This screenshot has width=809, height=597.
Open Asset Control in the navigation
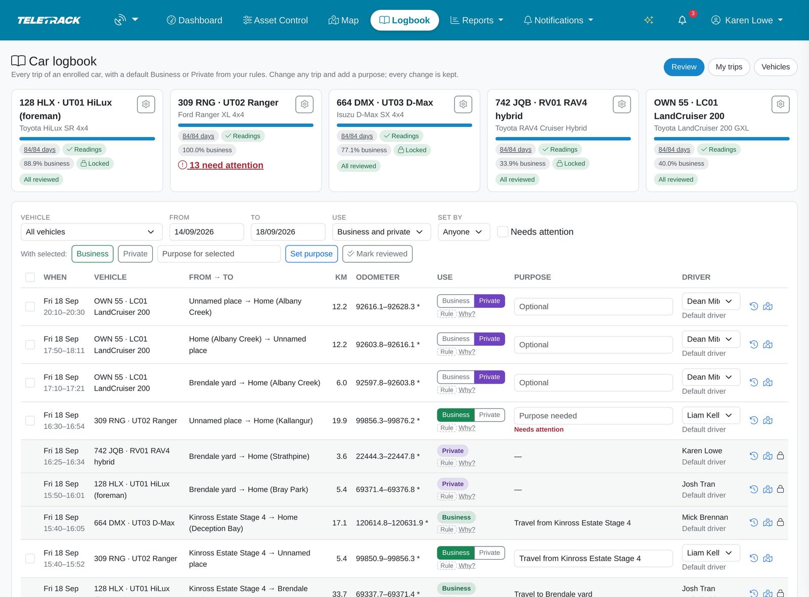point(276,20)
